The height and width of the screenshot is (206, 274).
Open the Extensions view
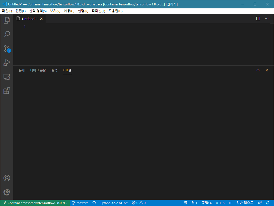pyautogui.click(x=7, y=91)
